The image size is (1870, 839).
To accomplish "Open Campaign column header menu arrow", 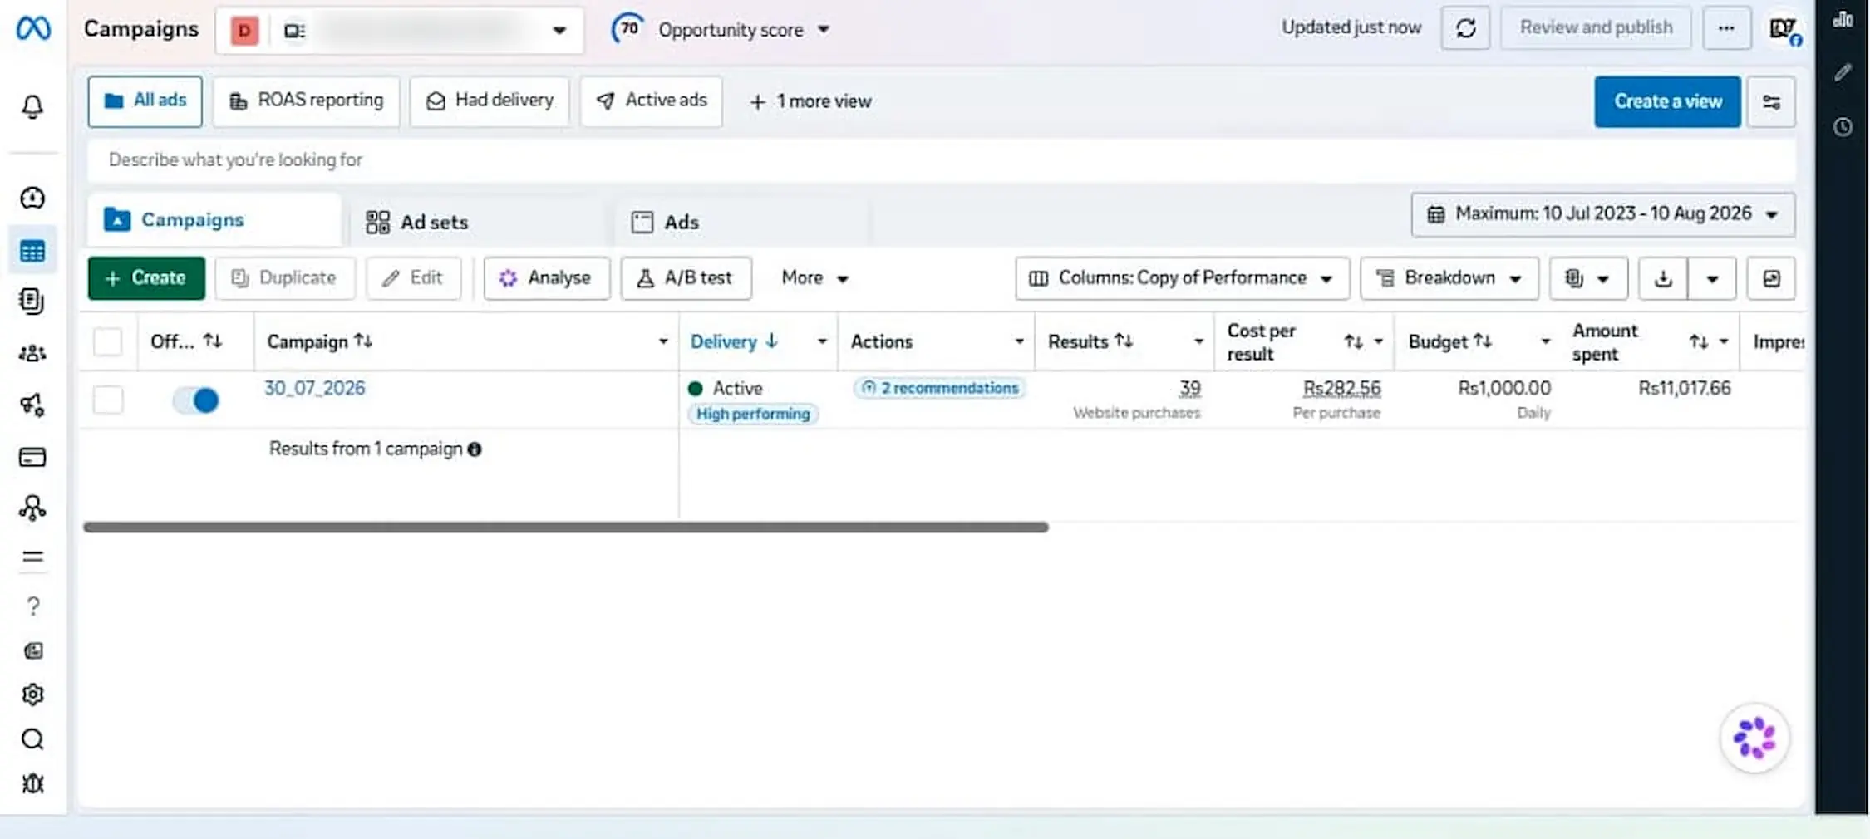I will tap(662, 341).
